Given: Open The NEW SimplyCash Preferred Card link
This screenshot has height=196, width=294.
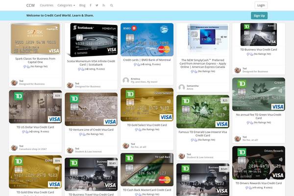Looking at the screenshot, I should coord(203,63).
